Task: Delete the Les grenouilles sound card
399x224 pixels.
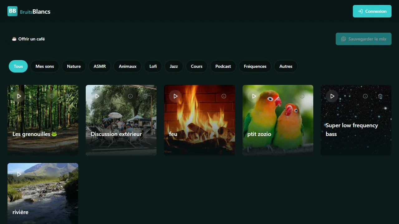Action: (67, 96)
